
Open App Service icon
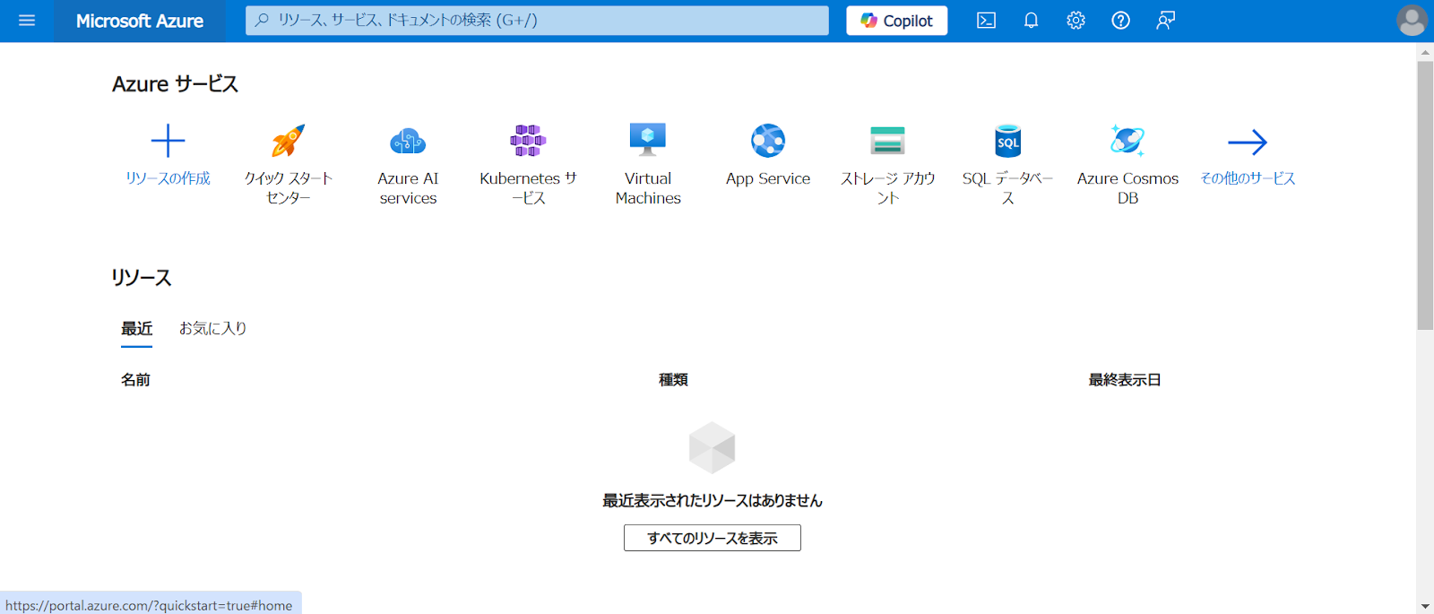pyautogui.click(x=768, y=141)
